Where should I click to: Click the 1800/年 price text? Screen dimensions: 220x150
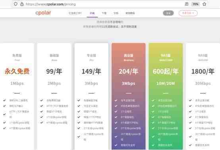point(203,71)
